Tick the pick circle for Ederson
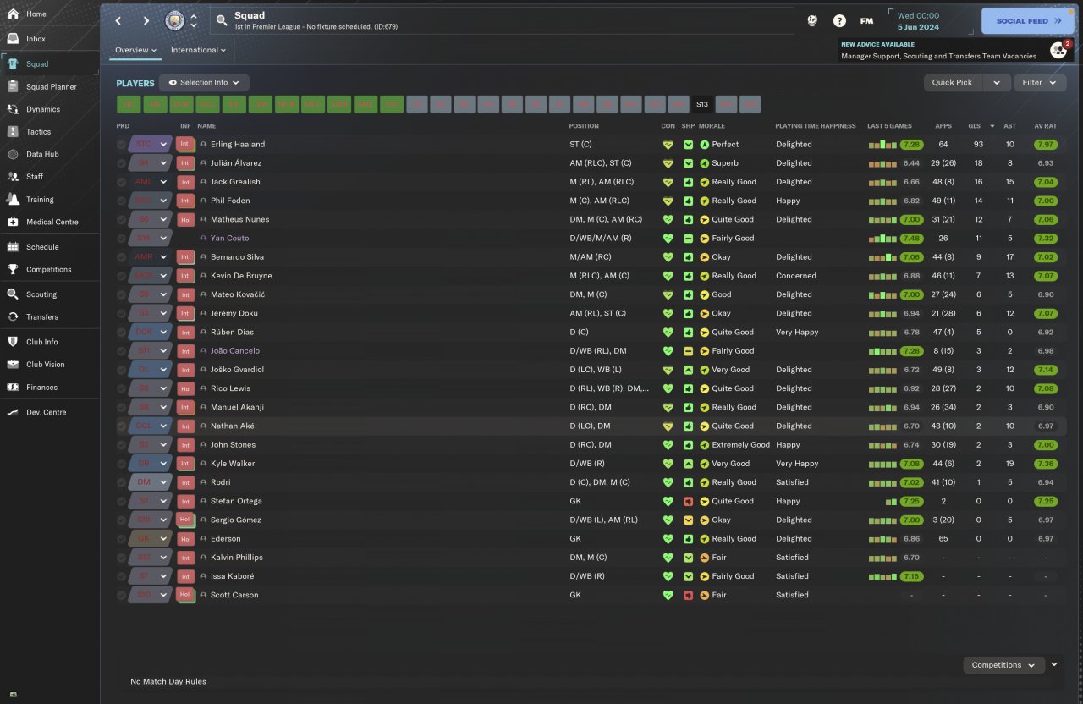1083x704 pixels. coord(121,539)
